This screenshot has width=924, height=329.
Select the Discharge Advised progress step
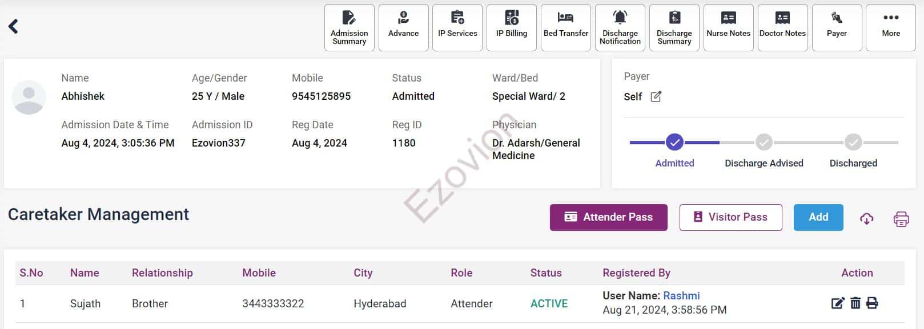(764, 143)
